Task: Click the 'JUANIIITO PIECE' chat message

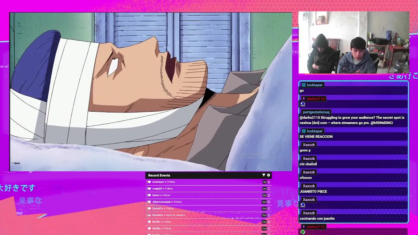Action: (313, 192)
